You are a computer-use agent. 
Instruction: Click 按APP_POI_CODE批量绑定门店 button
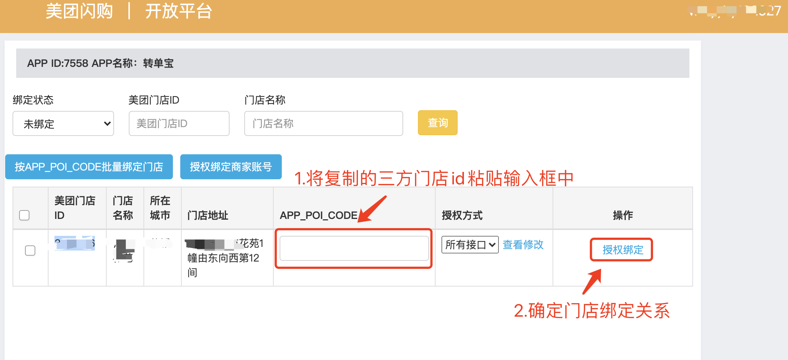(x=89, y=167)
